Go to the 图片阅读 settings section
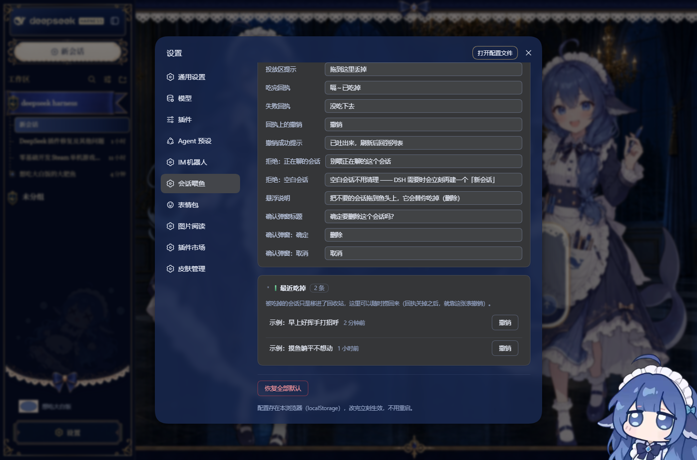Image resolution: width=697 pixels, height=460 pixels. pyautogui.click(x=200, y=226)
